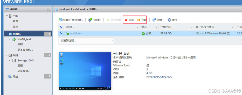Image resolution: width=242 pixels, height=95 pixels.
Task: Expand the 网络 tree node
Action: coord(7,76)
